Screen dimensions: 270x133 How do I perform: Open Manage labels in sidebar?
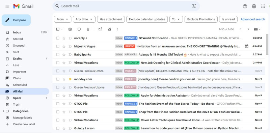[22, 118]
